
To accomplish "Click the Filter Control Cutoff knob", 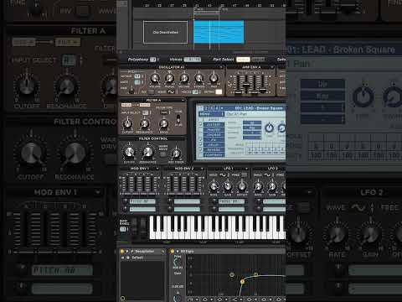I will pyautogui.click(x=129, y=153).
